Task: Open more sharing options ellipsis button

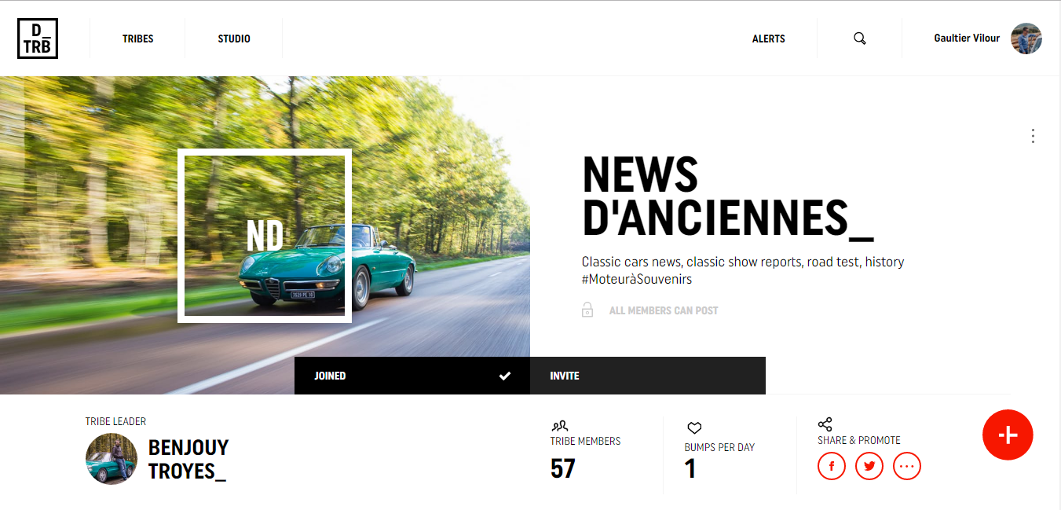Action: (x=907, y=466)
